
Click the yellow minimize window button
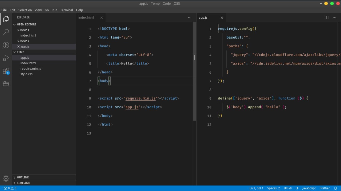click(x=326, y=3)
